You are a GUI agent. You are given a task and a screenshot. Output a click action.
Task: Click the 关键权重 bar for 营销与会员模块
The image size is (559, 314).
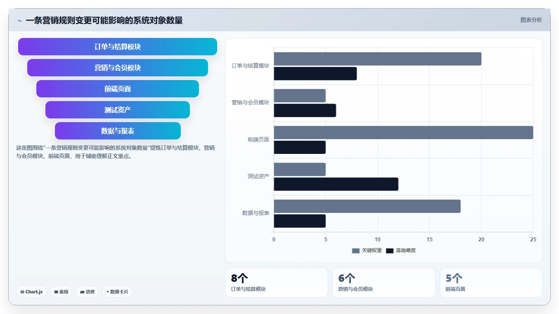pyautogui.click(x=300, y=96)
